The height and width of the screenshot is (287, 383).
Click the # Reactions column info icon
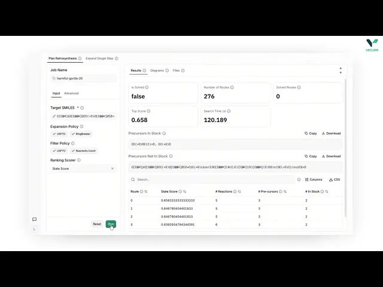[x=235, y=191]
